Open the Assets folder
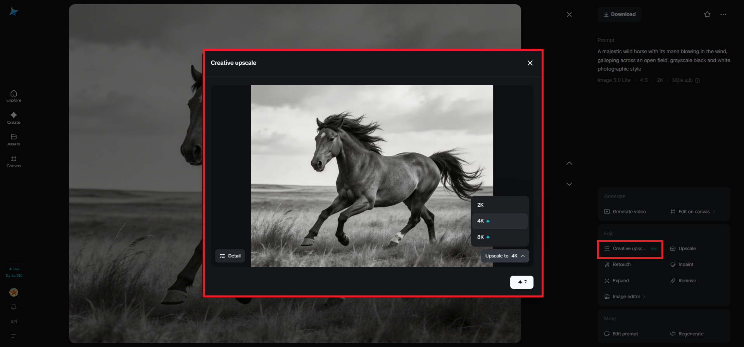The image size is (744, 347). click(14, 140)
